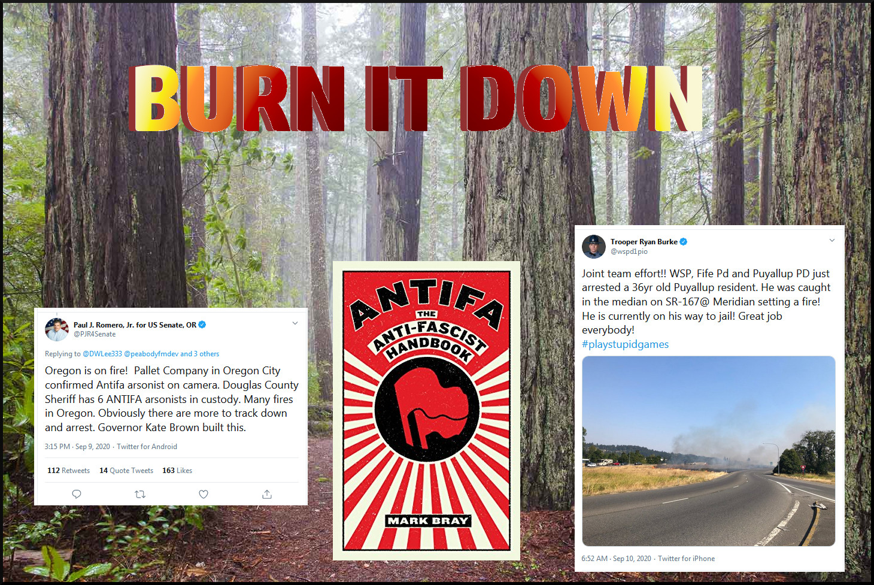Click the @DWLee333 reply mention
This screenshot has width=874, height=585.
[102, 354]
